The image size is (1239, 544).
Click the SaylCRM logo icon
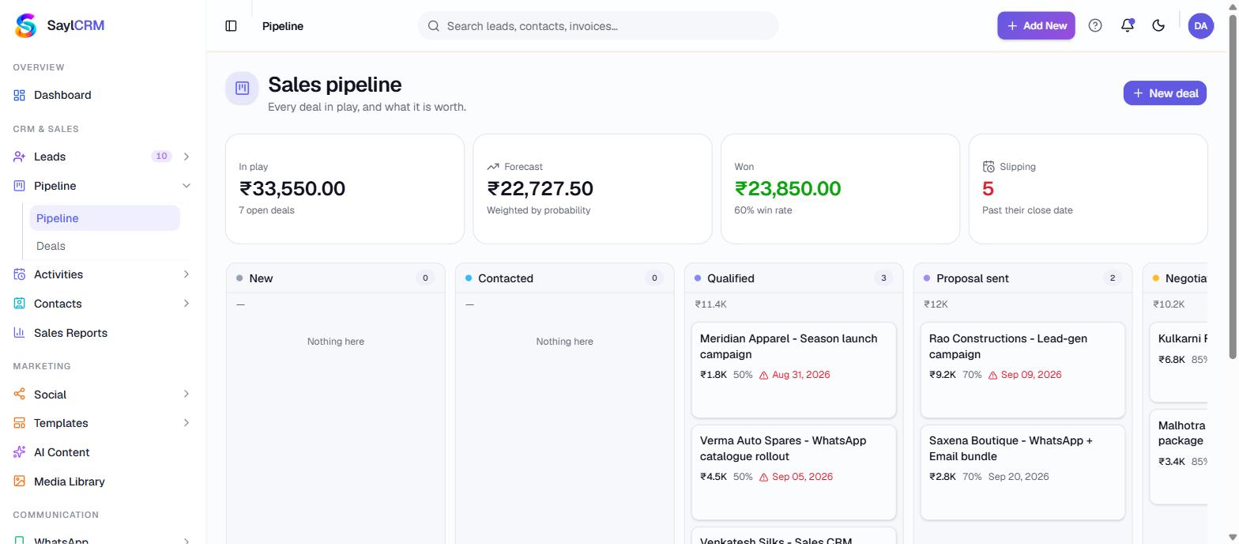coord(26,25)
